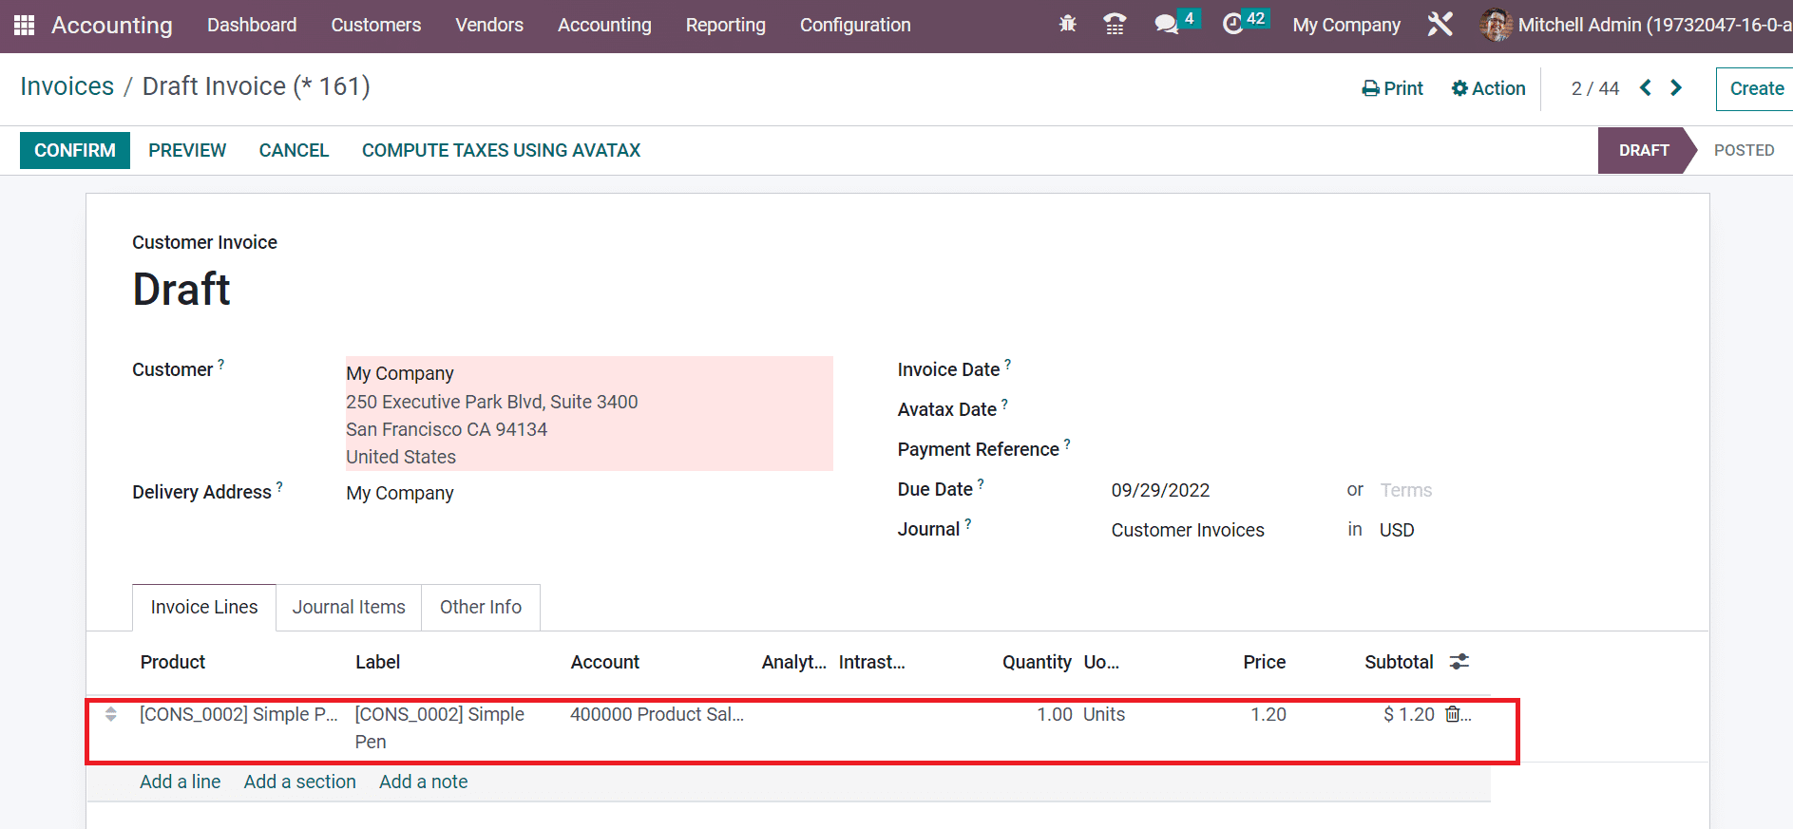Click account cell 400000 Product Sal...
The width and height of the screenshot is (1793, 829).
coord(657,714)
